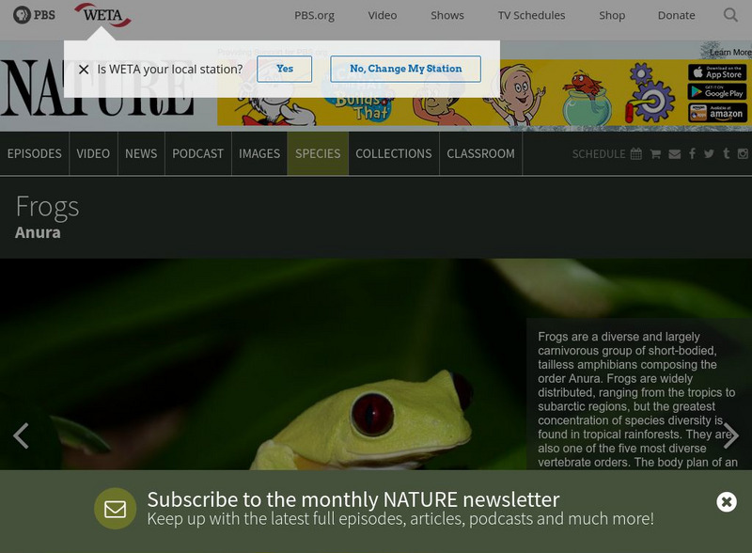Open the COLLECTIONS menu item
Image resolution: width=752 pixels, height=553 pixels.
point(394,153)
